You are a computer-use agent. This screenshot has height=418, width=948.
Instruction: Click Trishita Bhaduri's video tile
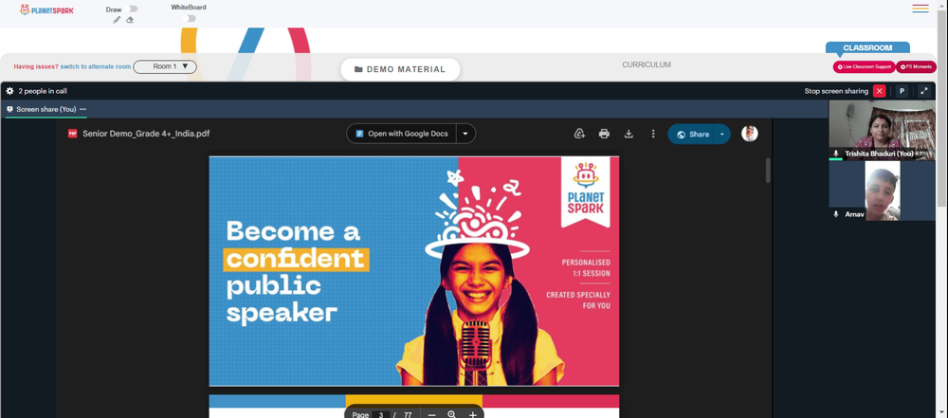882,130
